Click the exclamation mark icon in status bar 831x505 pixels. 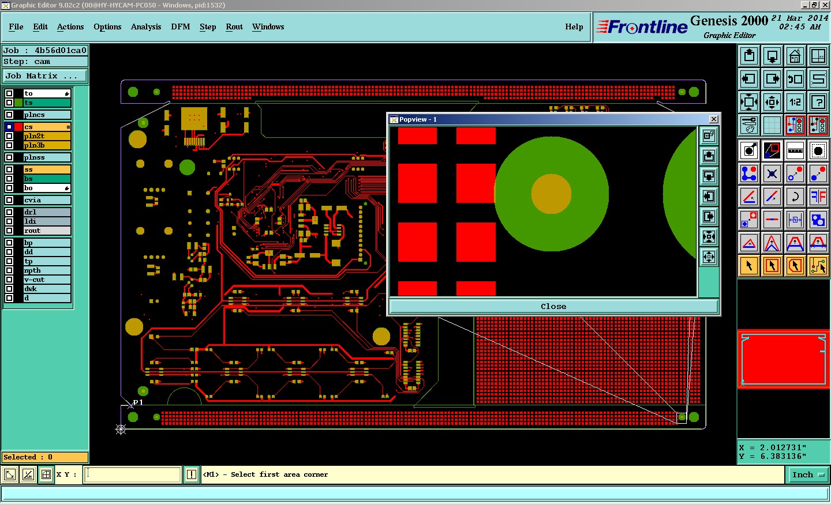pos(192,474)
